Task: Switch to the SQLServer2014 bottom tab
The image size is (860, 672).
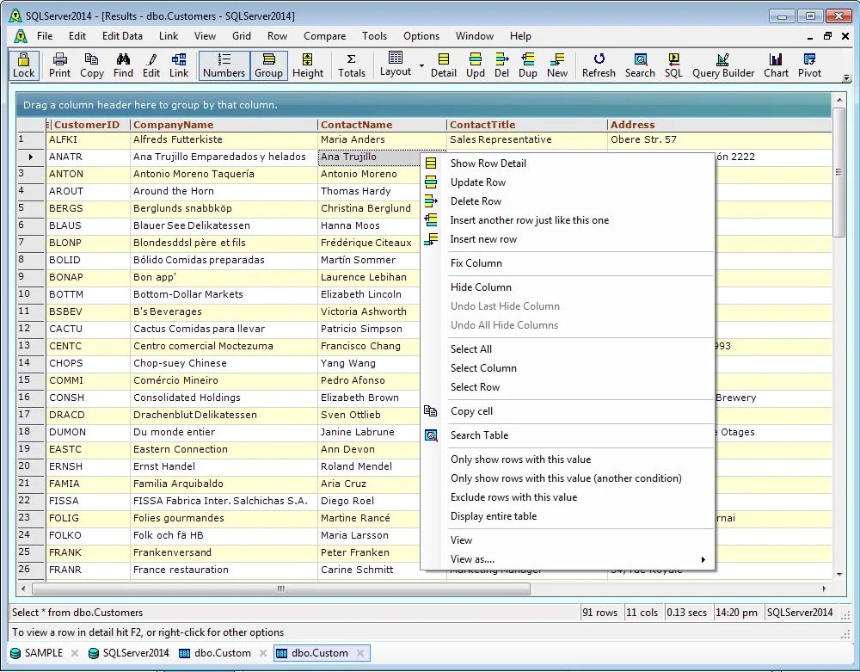Action: pyautogui.click(x=130, y=653)
